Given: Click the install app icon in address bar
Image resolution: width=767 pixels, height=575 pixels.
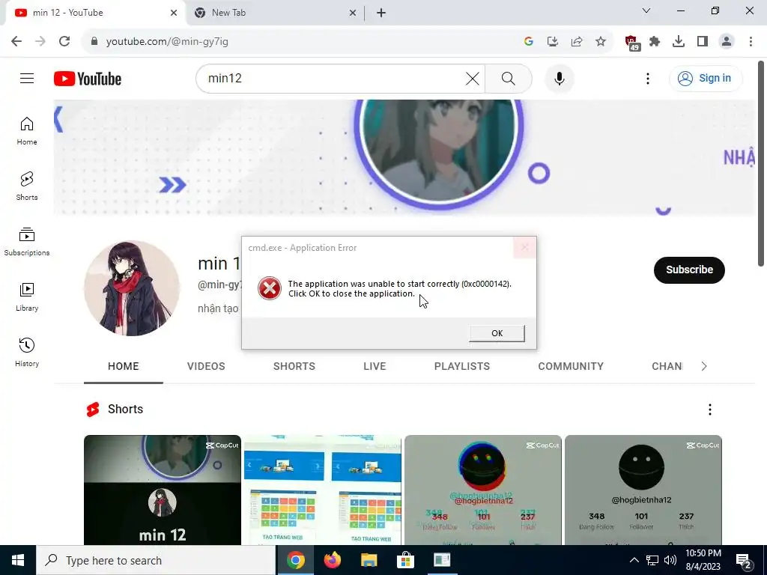Looking at the screenshot, I should point(552,41).
